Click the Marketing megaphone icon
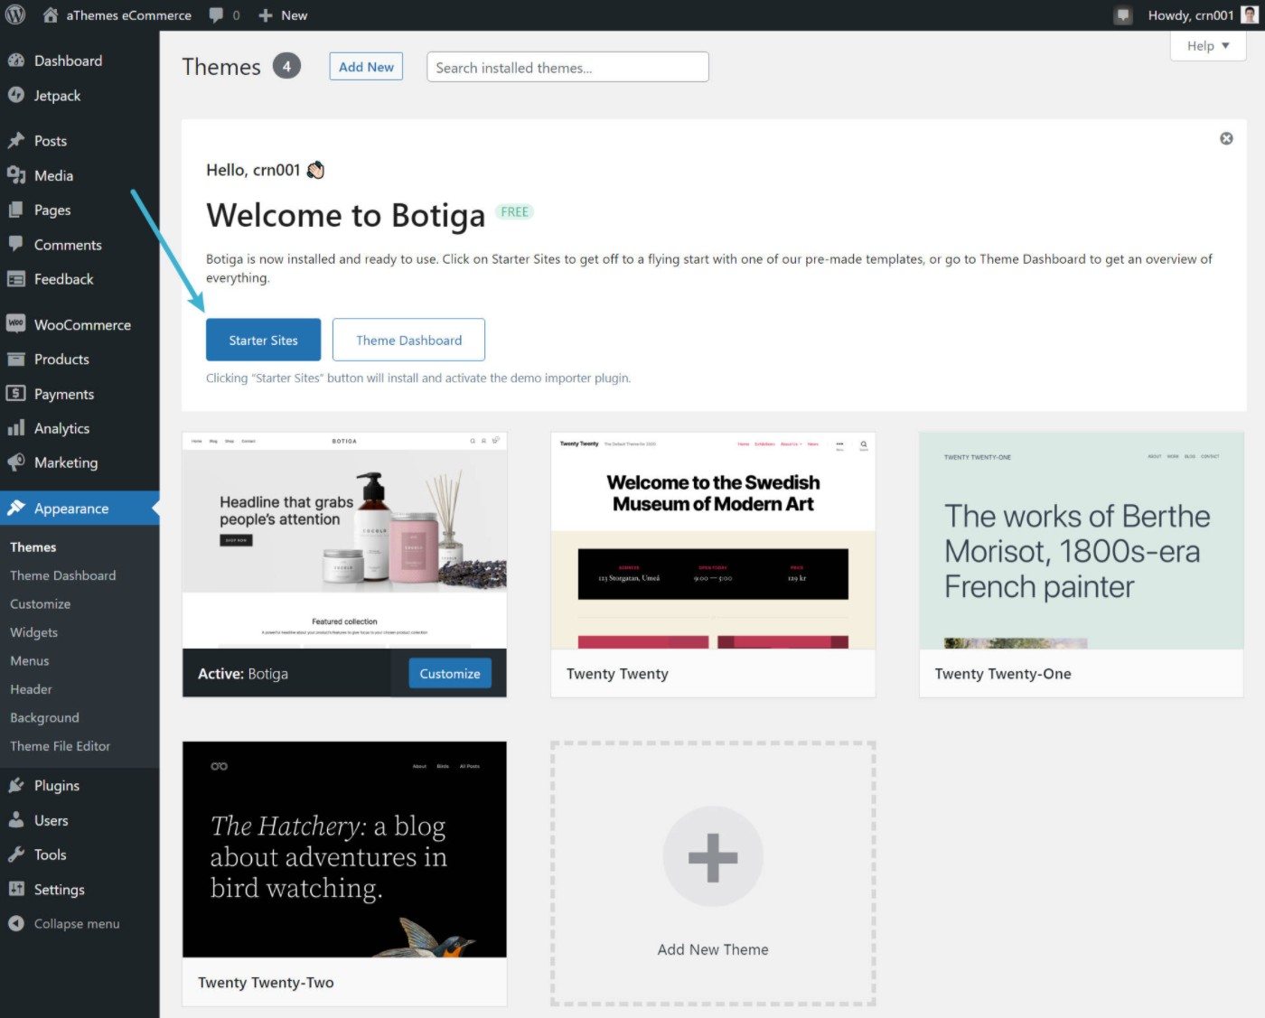 click(x=16, y=462)
